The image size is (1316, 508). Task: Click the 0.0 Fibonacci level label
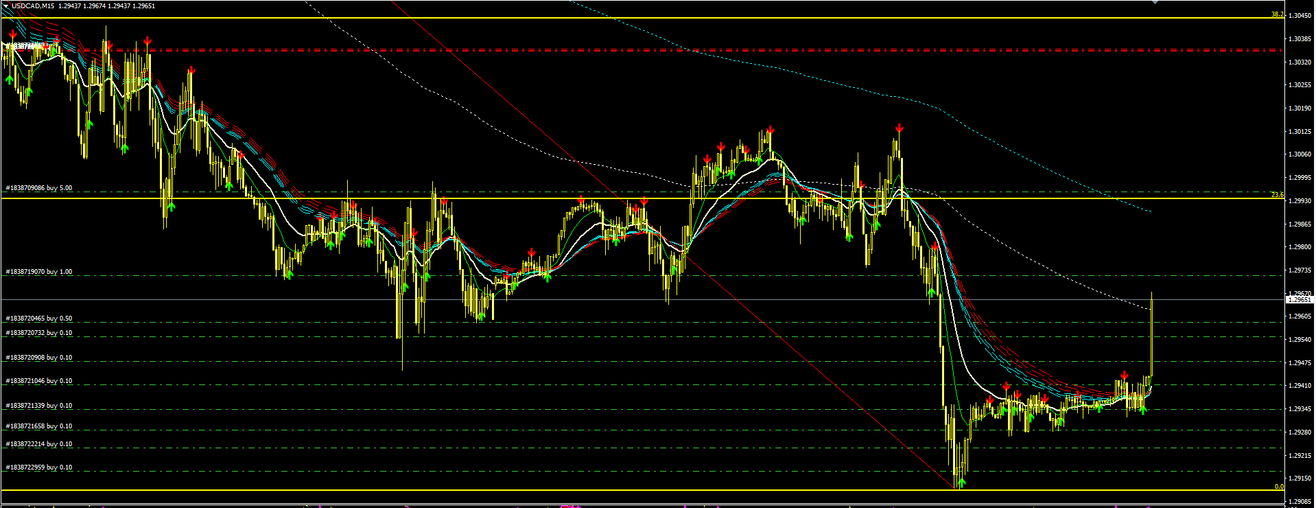tap(1279, 487)
